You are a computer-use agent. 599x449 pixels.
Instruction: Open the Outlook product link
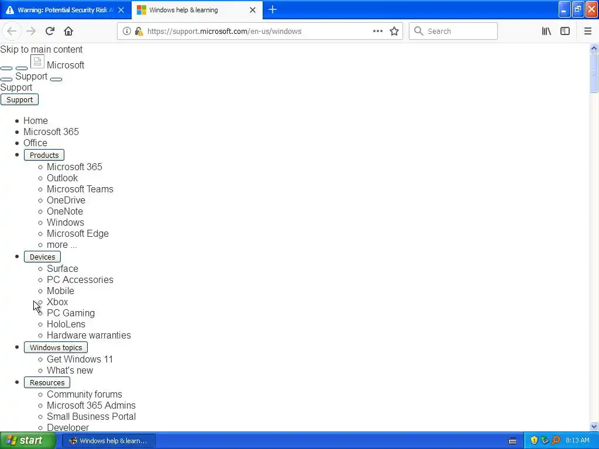tap(62, 178)
